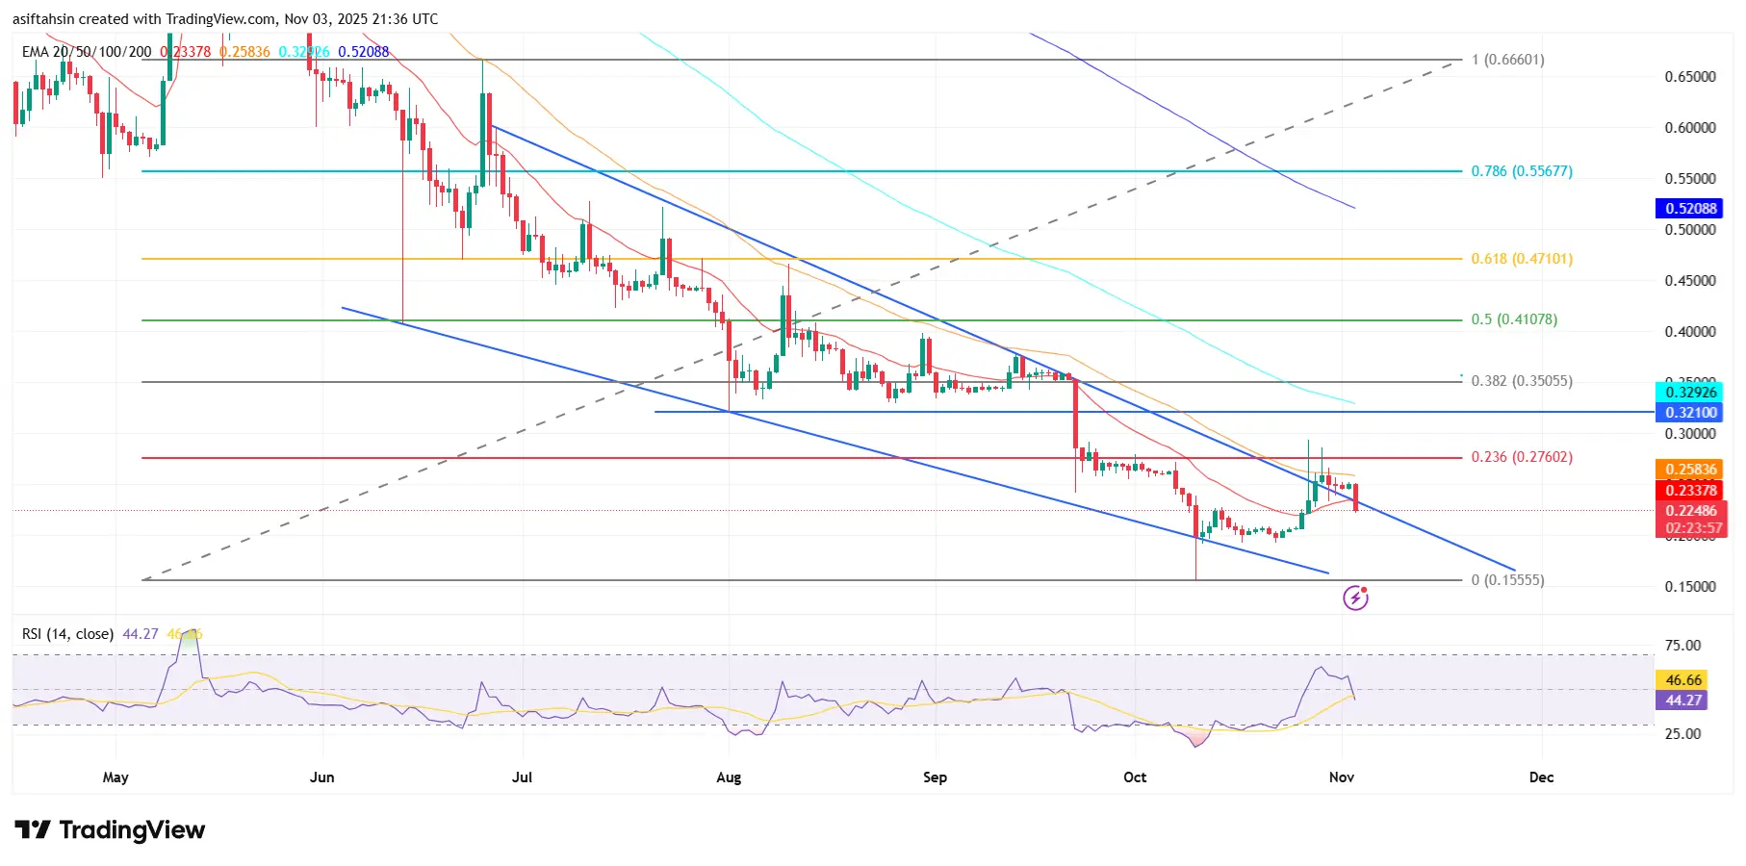1746x866 pixels.
Task: Click the RSI 44.27 legend value
Action: click(141, 634)
